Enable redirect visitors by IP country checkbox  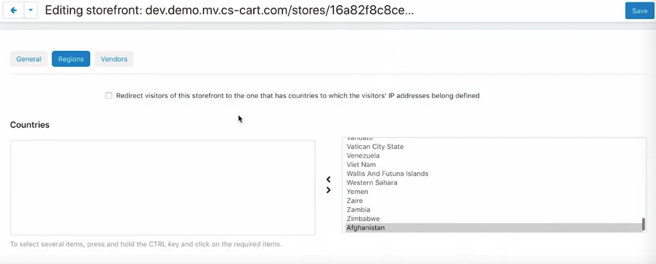pyautogui.click(x=109, y=96)
